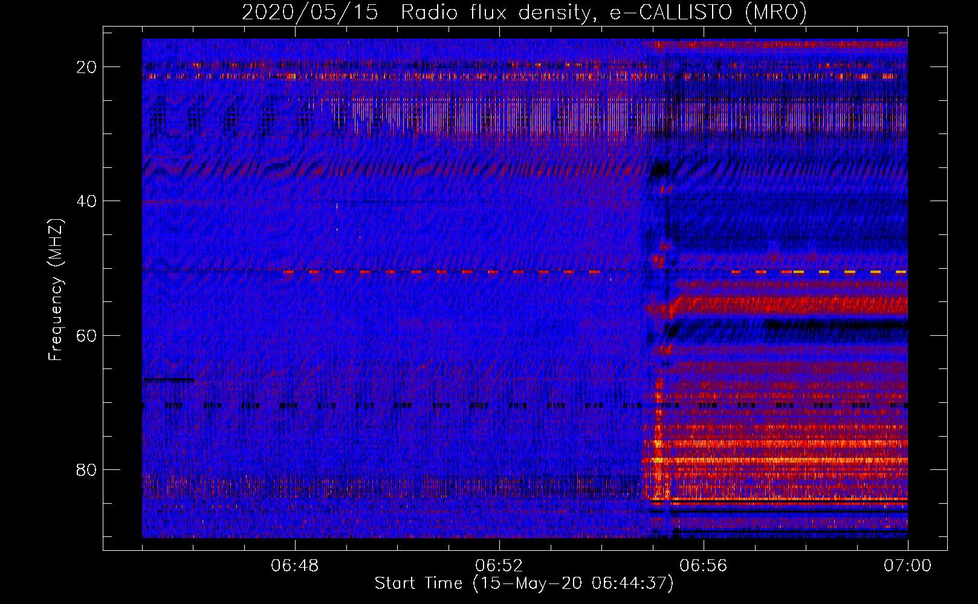This screenshot has width=978, height=604.
Task: Click the '06:56' time tick label
Action: point(703,566)
